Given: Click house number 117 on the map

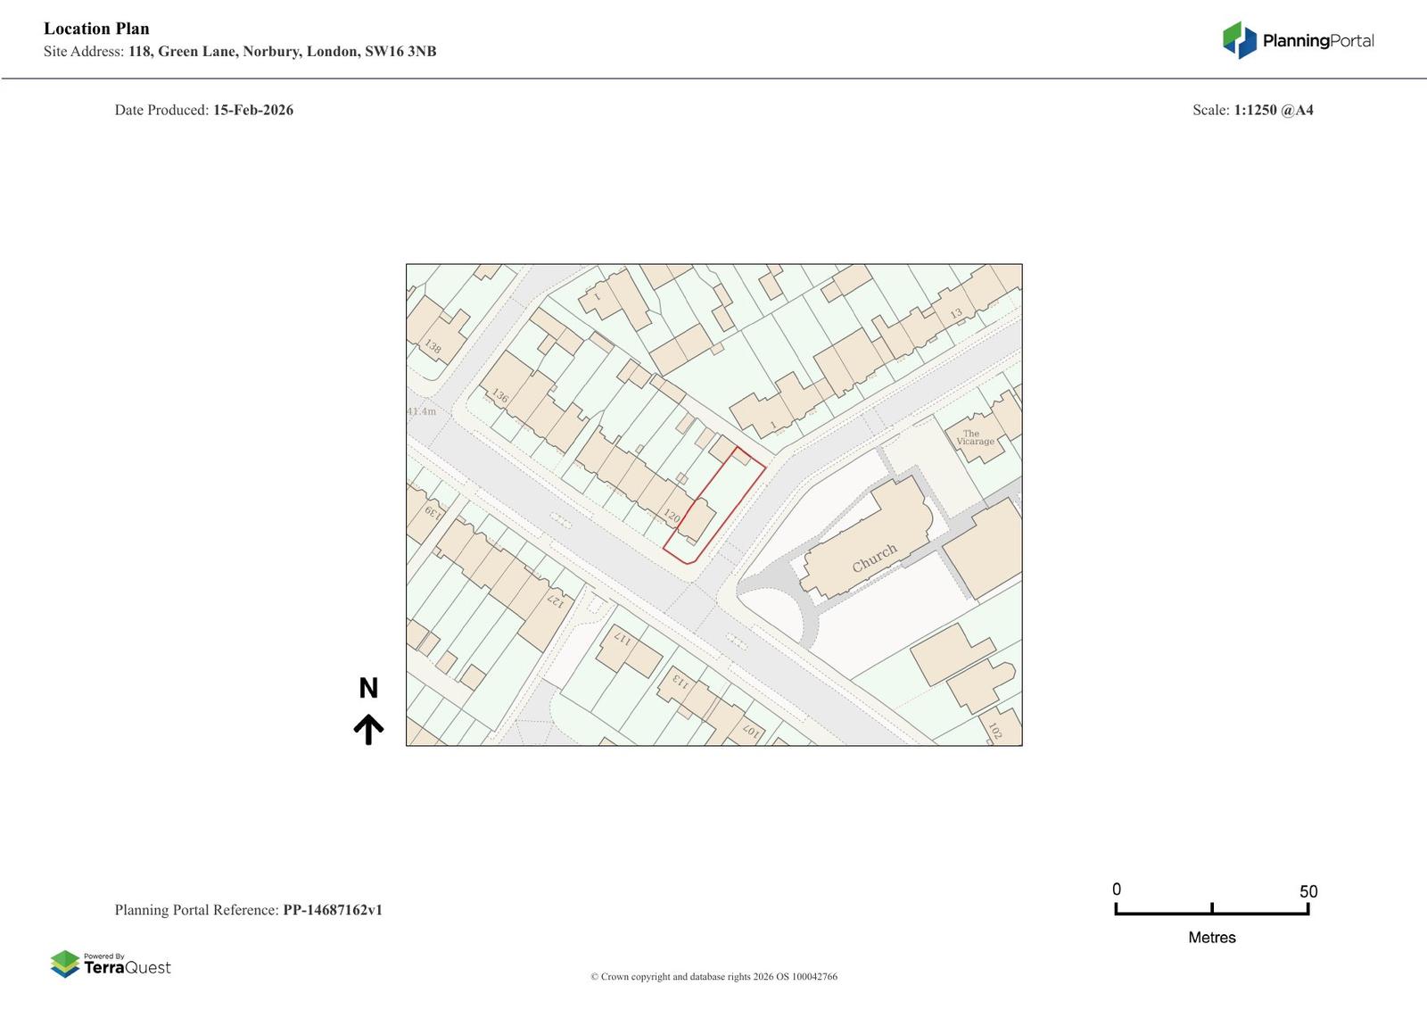Looking at the screenshot, I should point(622,639).
